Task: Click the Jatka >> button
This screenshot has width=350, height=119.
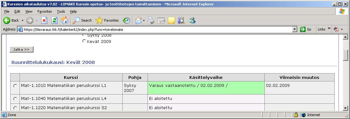Action: (21, 49)
